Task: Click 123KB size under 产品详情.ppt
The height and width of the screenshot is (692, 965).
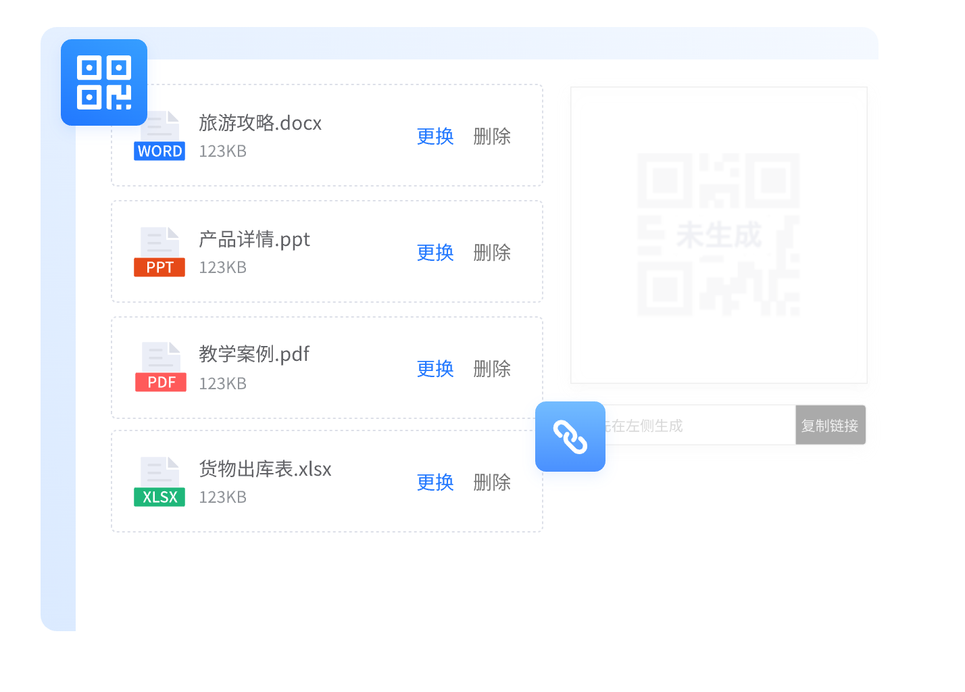Action: (222, 268)
